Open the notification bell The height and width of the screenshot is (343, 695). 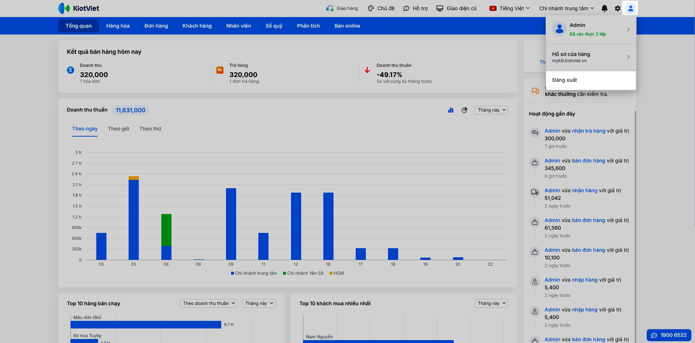tap(605, 8)
